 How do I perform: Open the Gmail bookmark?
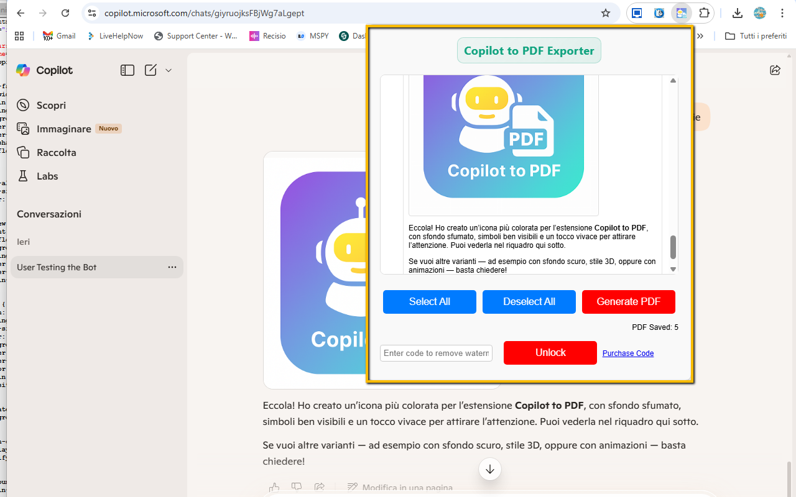(x=58, y=35)
